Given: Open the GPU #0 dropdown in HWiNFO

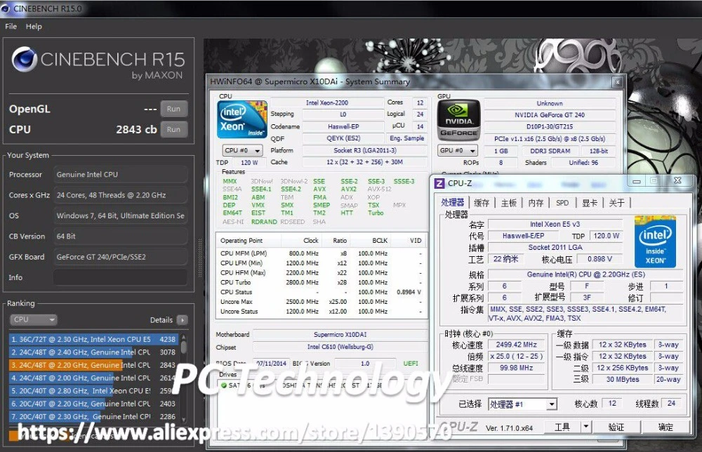Looking at the screenshot, I should point(458,150).
